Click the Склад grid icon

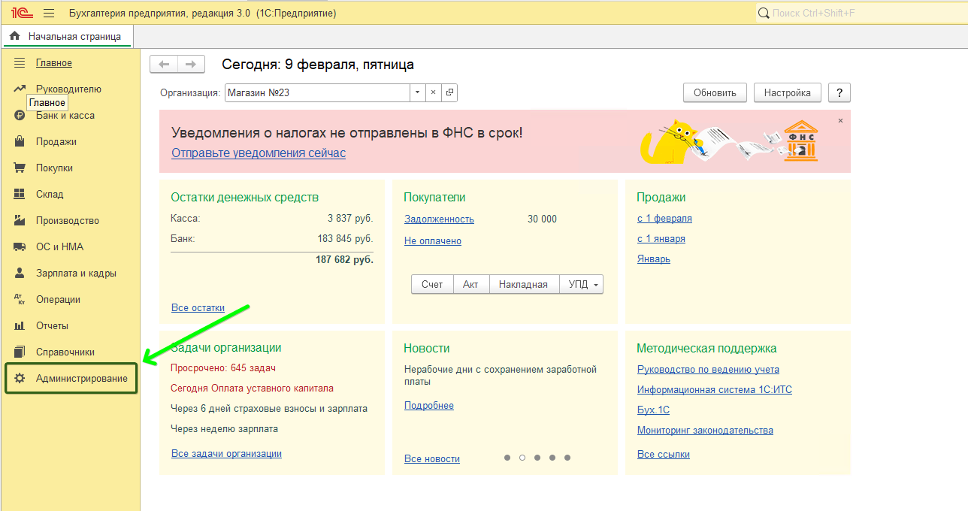[x=20, y=194]
